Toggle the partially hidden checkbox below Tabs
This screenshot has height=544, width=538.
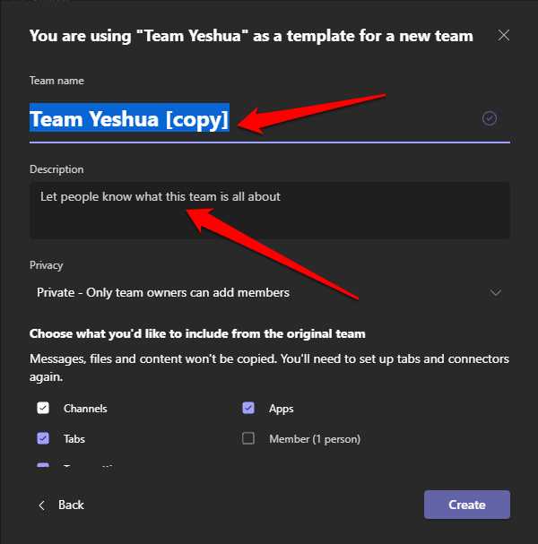(x=43, y=466)
